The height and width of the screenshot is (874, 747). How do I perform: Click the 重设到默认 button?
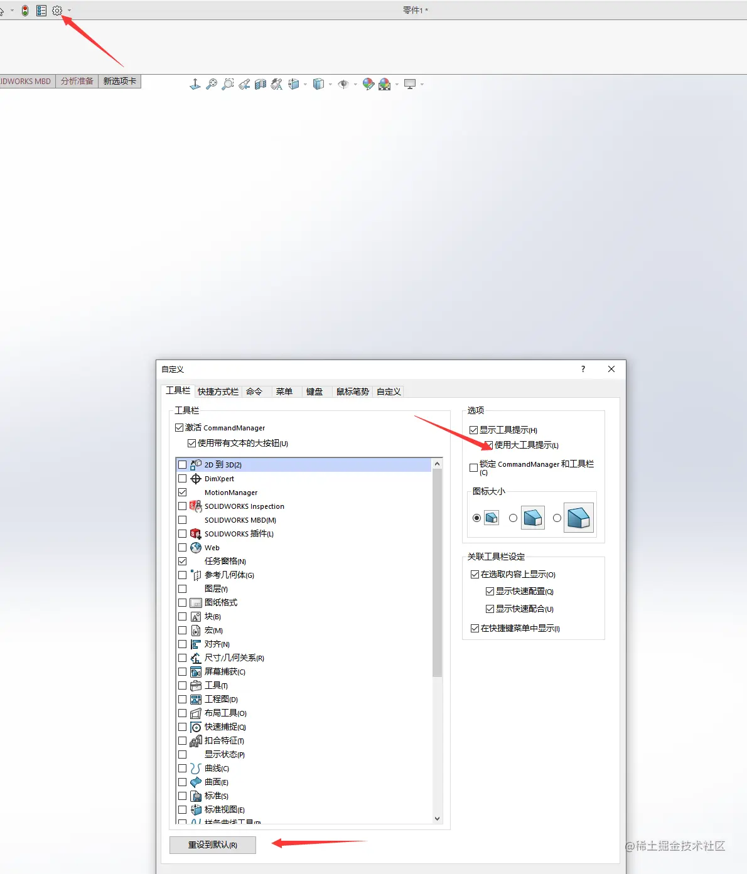pyautogui.click(x=213, y=845)
